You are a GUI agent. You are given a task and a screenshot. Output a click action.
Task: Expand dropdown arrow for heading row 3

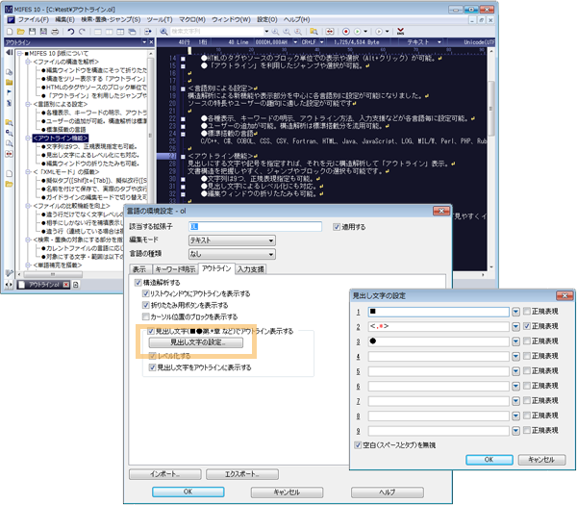click(515, 341)
